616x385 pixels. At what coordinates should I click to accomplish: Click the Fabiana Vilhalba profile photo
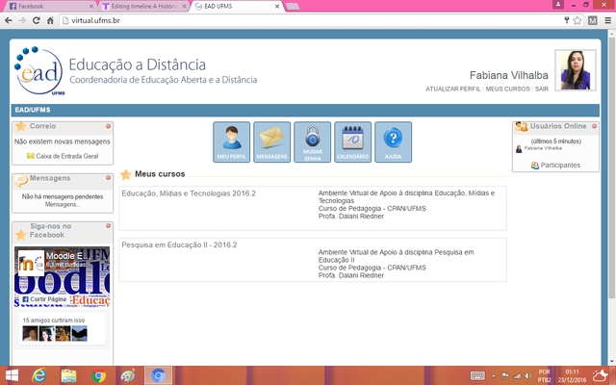coord(576,70)
